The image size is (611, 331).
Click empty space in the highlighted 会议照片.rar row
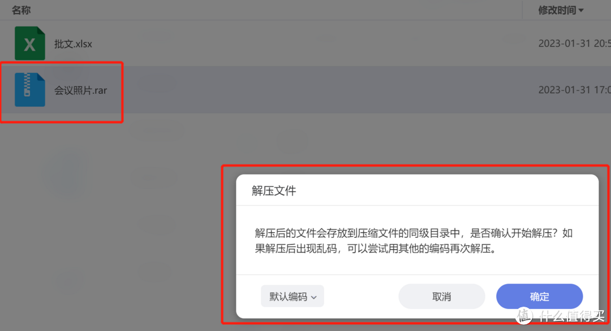(x=312, y=90)
